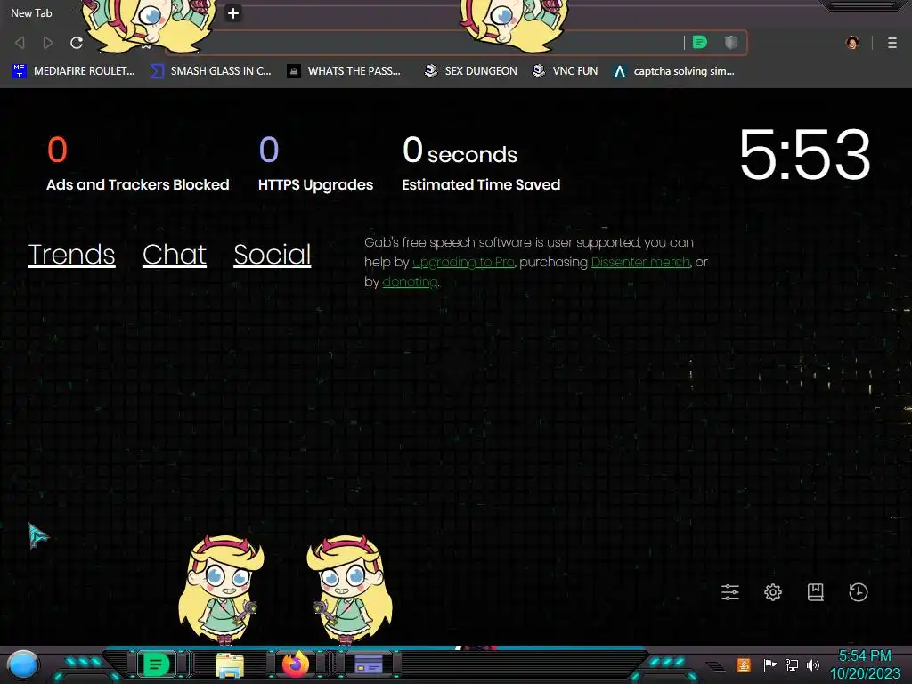Open the volume speaker icon
The height and width of the screenshot is (684, 912).
tap(813, 664)
